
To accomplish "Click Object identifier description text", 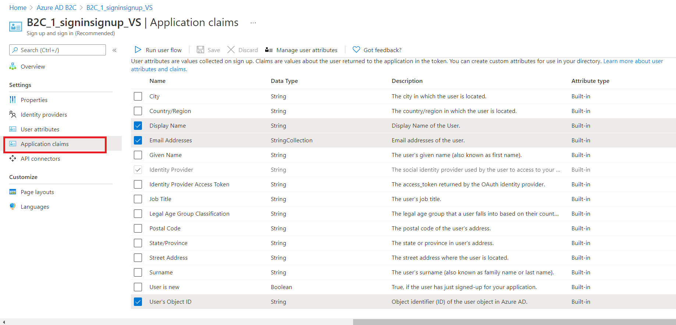I will pos(459,302).
